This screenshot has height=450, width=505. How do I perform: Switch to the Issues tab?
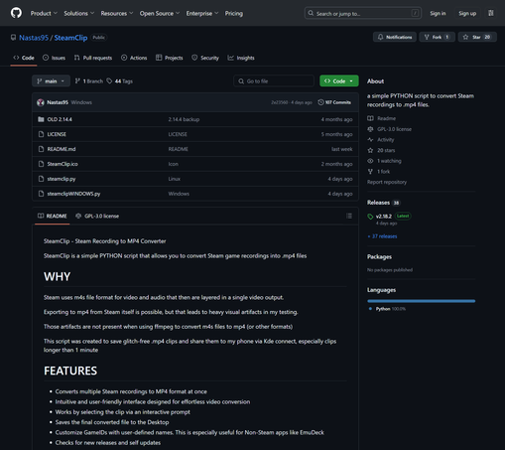click(x=54, y=58)
